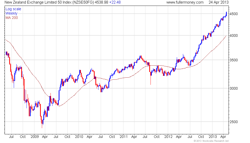The image size is (250, 143).
Task: Click the 2010 year axis label
Action: (79, 137)
